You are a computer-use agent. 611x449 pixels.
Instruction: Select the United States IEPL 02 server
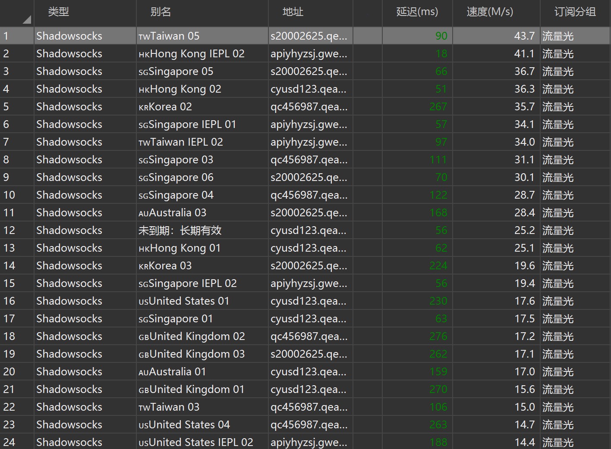tap(196, 443)
